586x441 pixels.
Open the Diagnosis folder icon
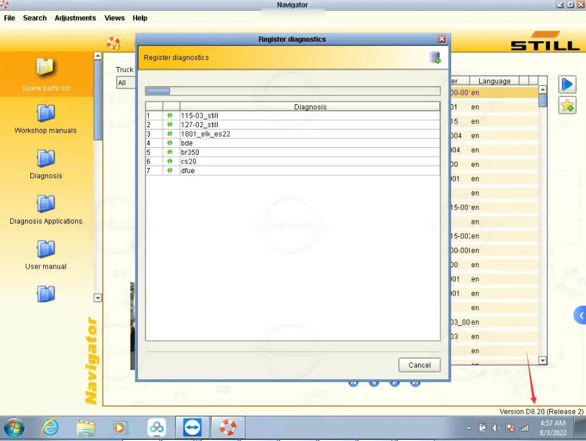pyautogui.click(x=46, y=159)
